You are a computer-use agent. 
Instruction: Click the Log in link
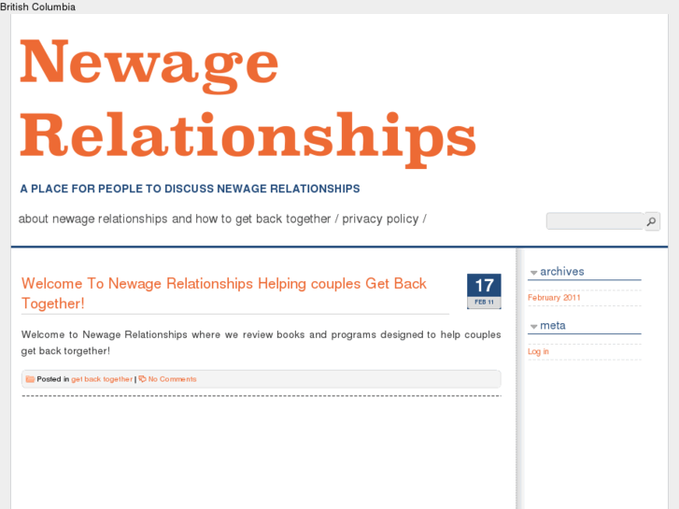[538, 351]
